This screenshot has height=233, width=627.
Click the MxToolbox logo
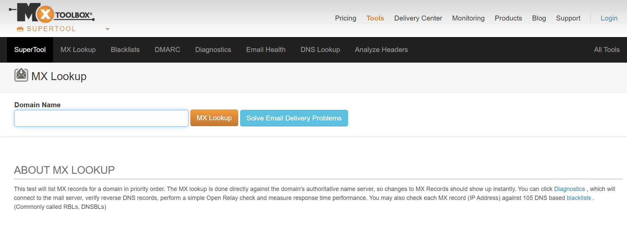coord(52,13)
